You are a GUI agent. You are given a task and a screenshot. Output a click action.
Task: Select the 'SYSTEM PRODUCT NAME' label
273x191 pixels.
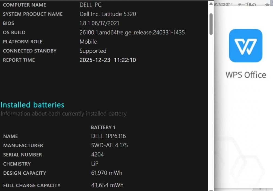coord(32,14)
